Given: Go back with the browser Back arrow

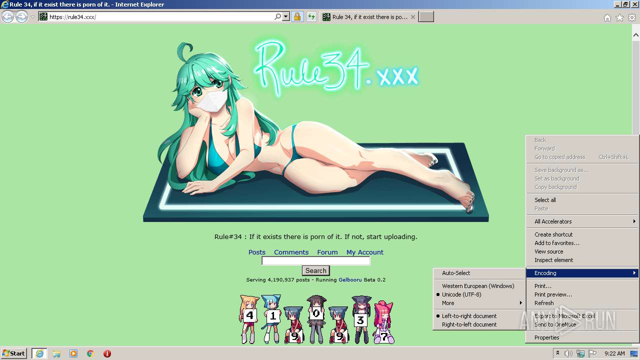Looking at the screenshot, I should pos(7,17).
